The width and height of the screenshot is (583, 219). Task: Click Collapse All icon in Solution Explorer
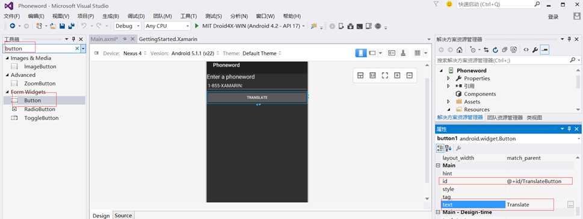[x=504, y=49]
